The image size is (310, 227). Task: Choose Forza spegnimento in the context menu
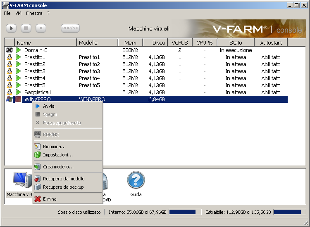point(68,123)
